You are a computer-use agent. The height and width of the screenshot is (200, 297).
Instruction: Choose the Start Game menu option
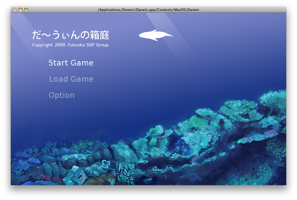71,63
